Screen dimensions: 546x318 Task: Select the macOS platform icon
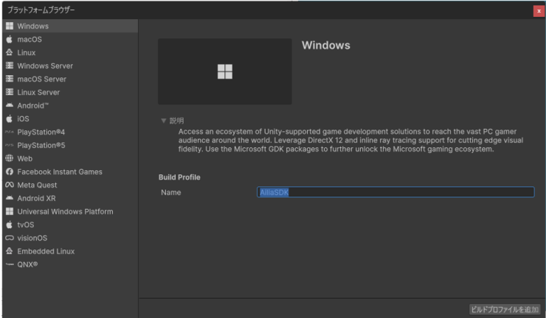[x=9, y=40]
